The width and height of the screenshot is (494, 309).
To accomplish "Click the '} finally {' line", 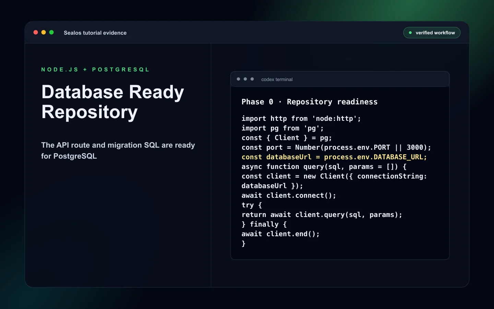I will (x=264, y=224).
